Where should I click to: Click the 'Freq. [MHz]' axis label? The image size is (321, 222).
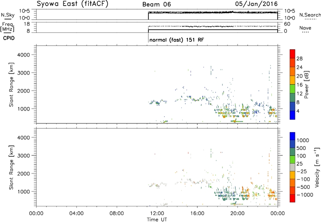[7, 27]
